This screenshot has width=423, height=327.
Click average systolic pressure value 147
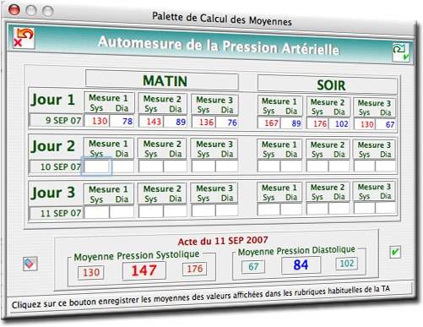click(x=144, y=270)
